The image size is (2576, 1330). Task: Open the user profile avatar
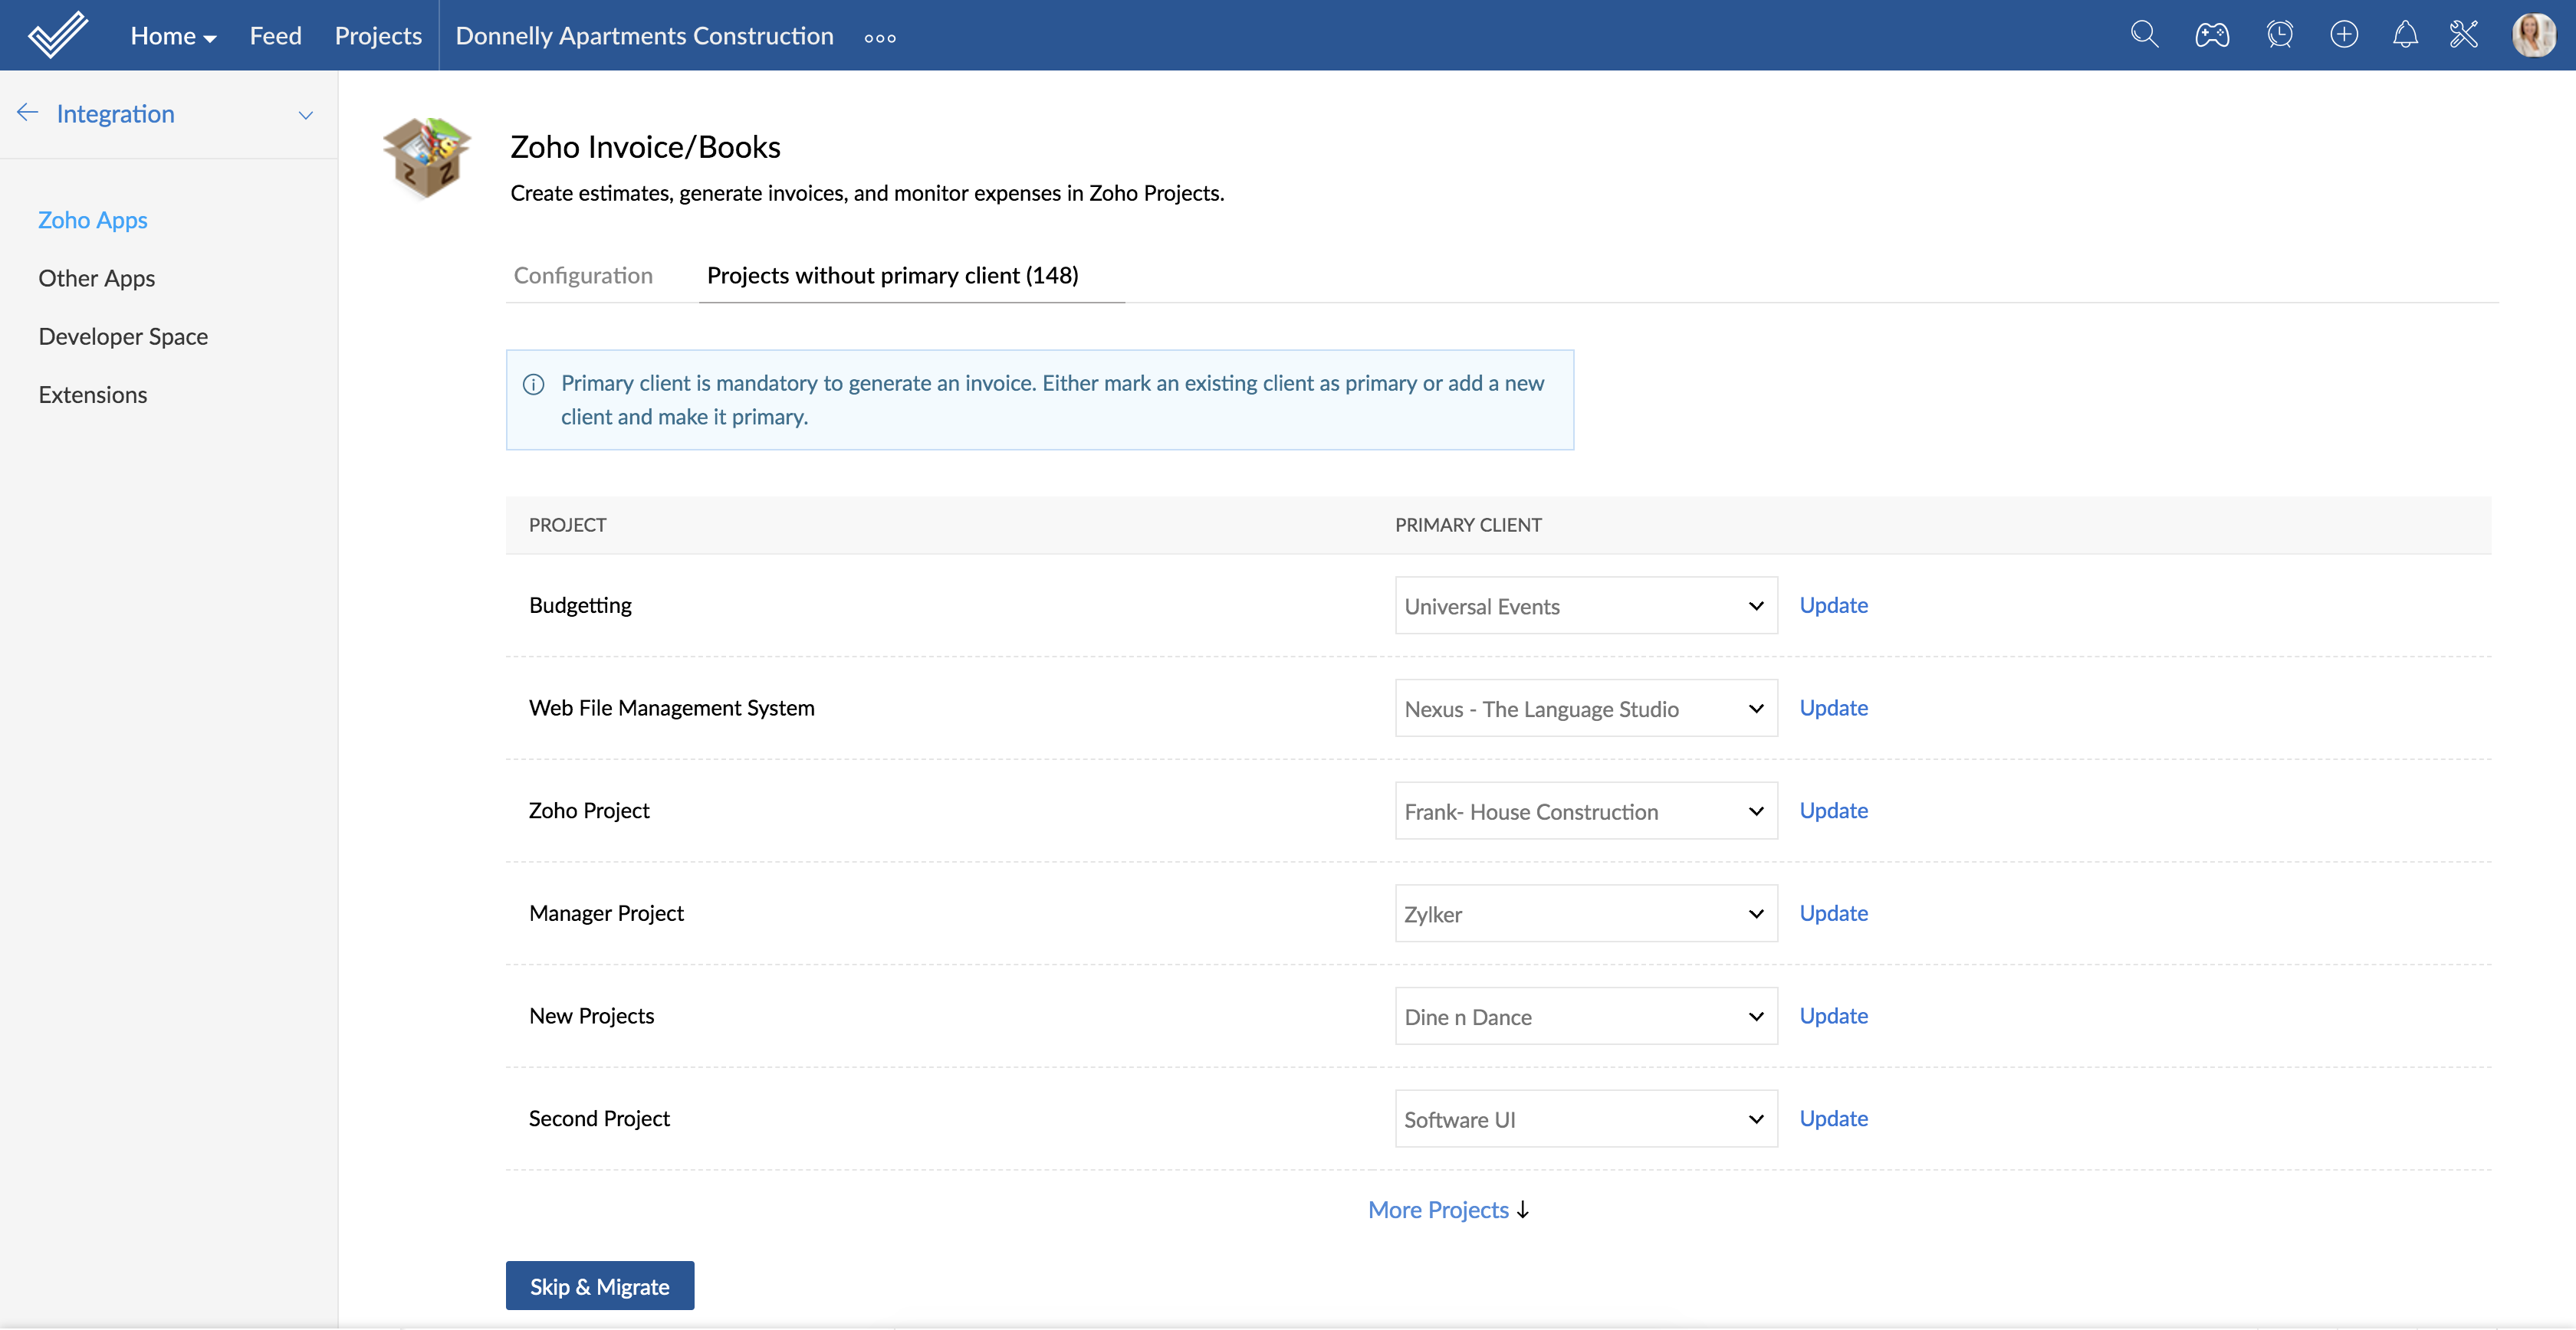[2533, 35]
